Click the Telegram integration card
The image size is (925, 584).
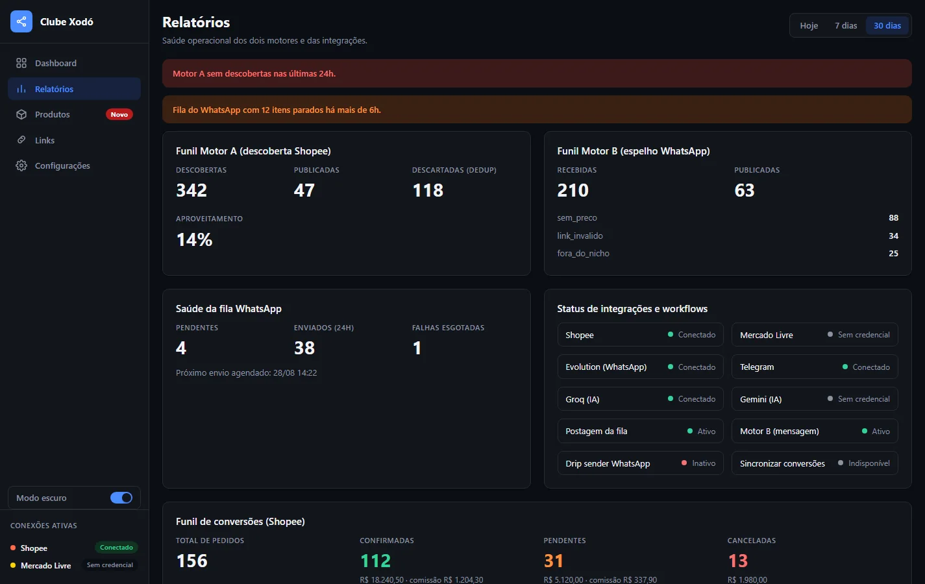[815, 367]
